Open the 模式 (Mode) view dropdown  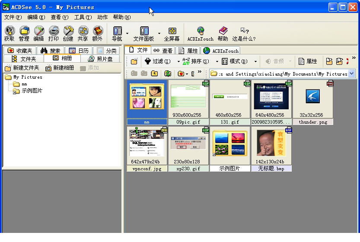click(235, 61)
